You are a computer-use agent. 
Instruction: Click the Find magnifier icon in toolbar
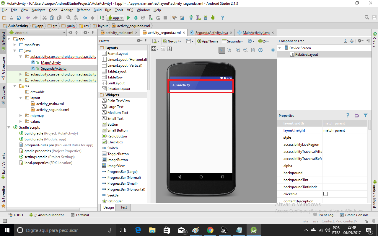point(68,18)
